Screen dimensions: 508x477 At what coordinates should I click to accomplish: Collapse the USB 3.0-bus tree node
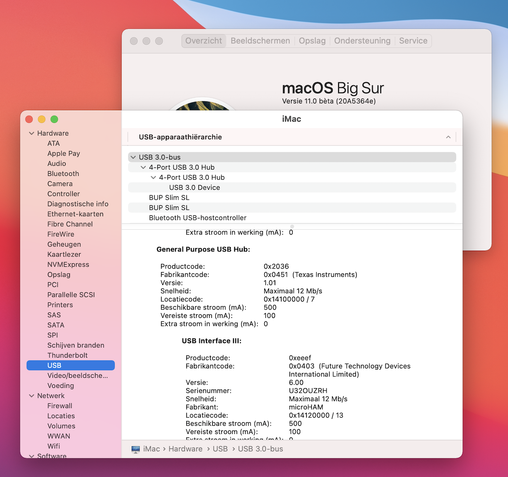click(133, 157)
